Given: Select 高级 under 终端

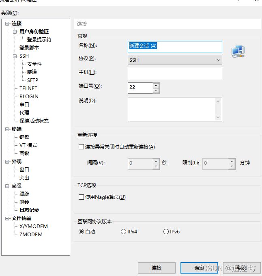Looking at the screenshot, I should (x=24, y=153).
